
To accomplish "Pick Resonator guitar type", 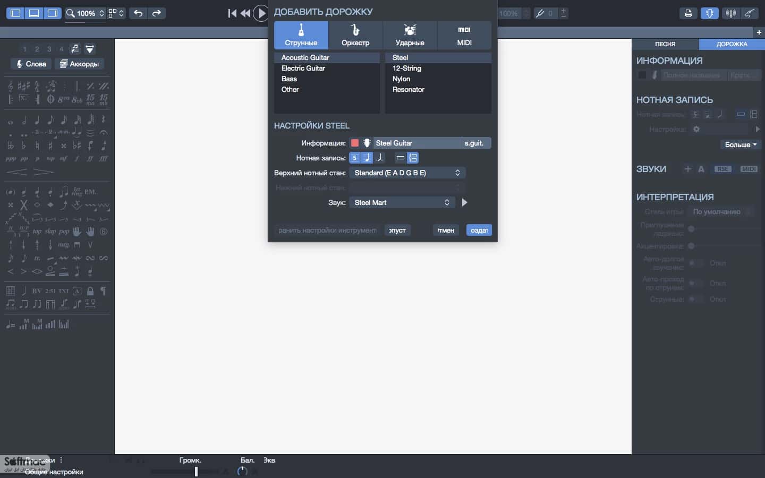I will [438, 89].
